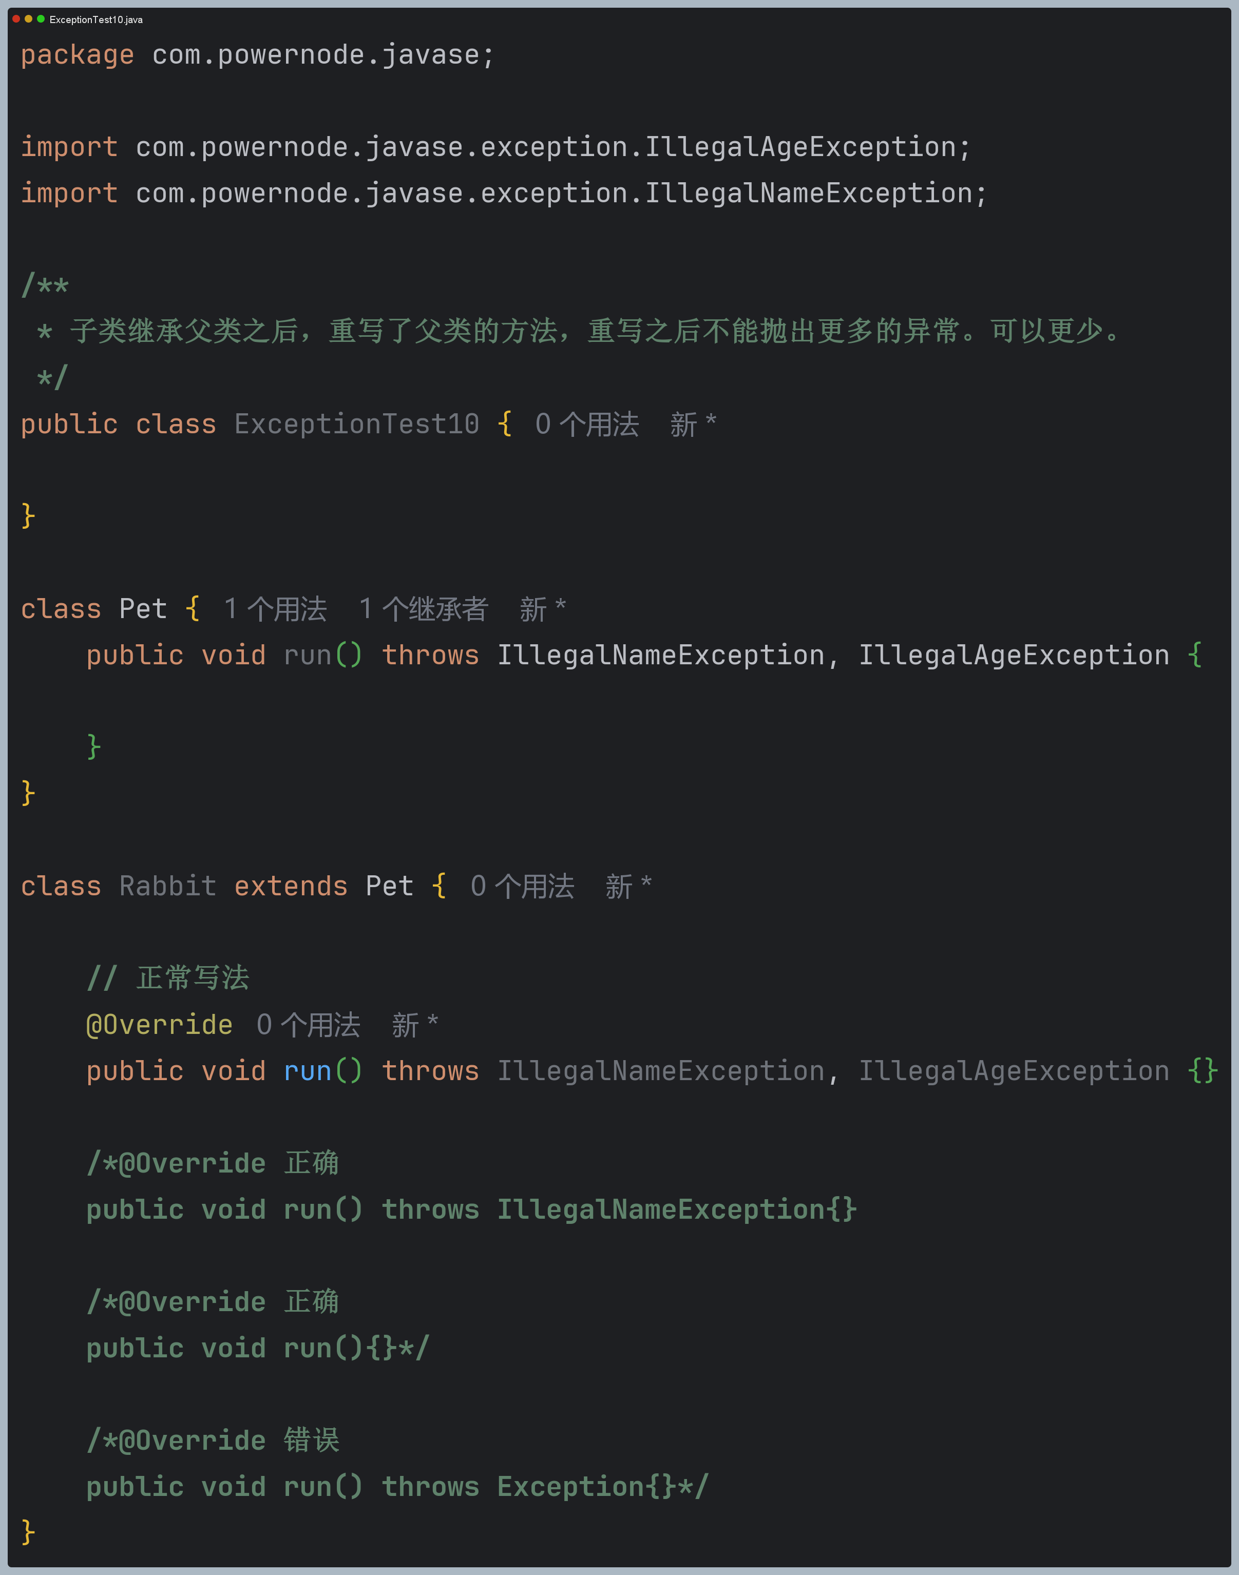This screenshot has height=1575, width=1239.
Task: Click IllegalNameException in the second import line
Action: [x=808, y=194]
